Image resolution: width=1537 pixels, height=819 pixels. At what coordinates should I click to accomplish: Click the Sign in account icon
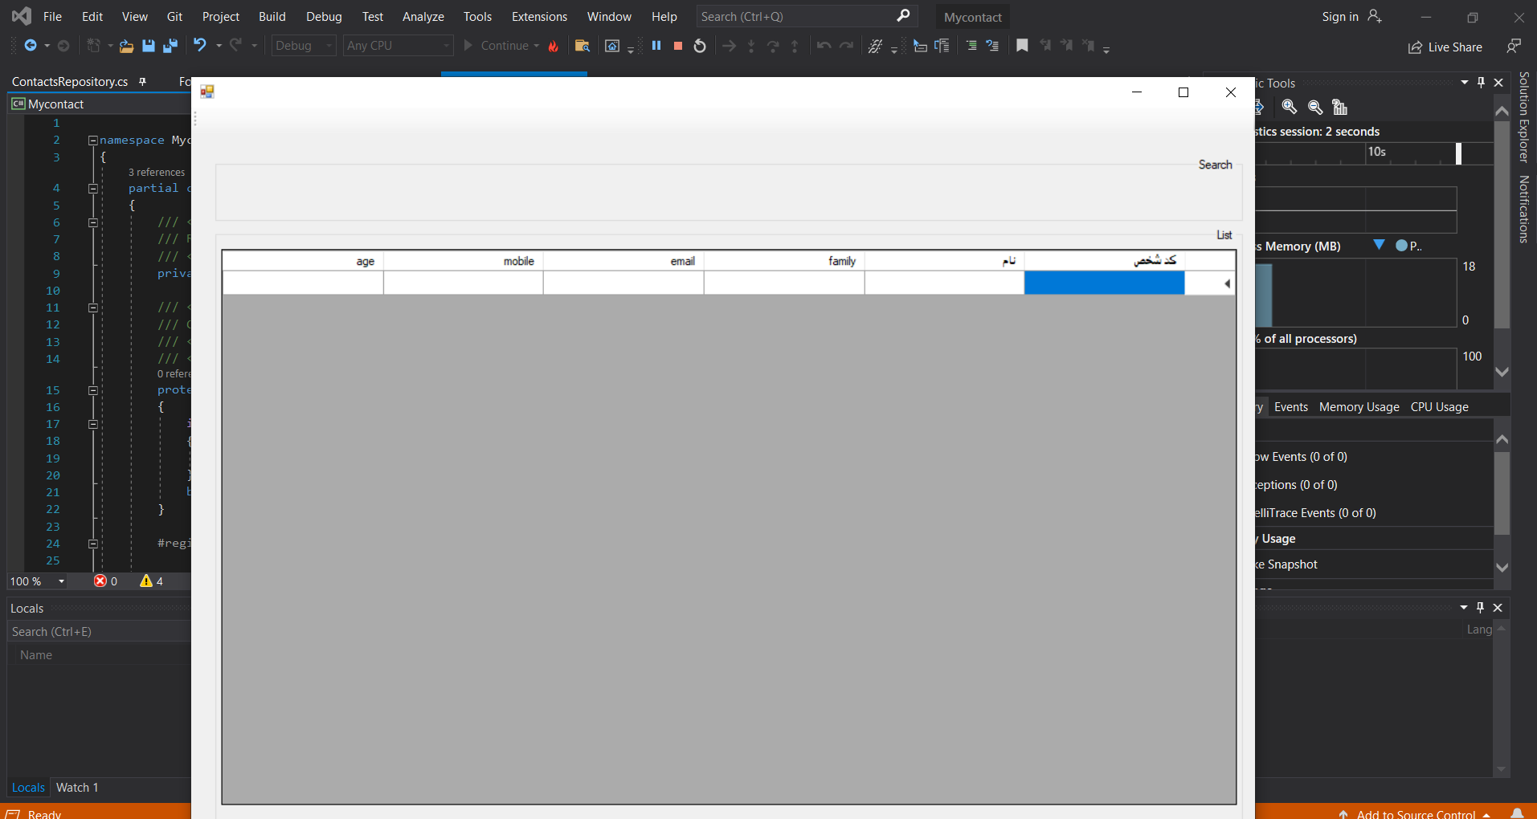point(1375,16)
